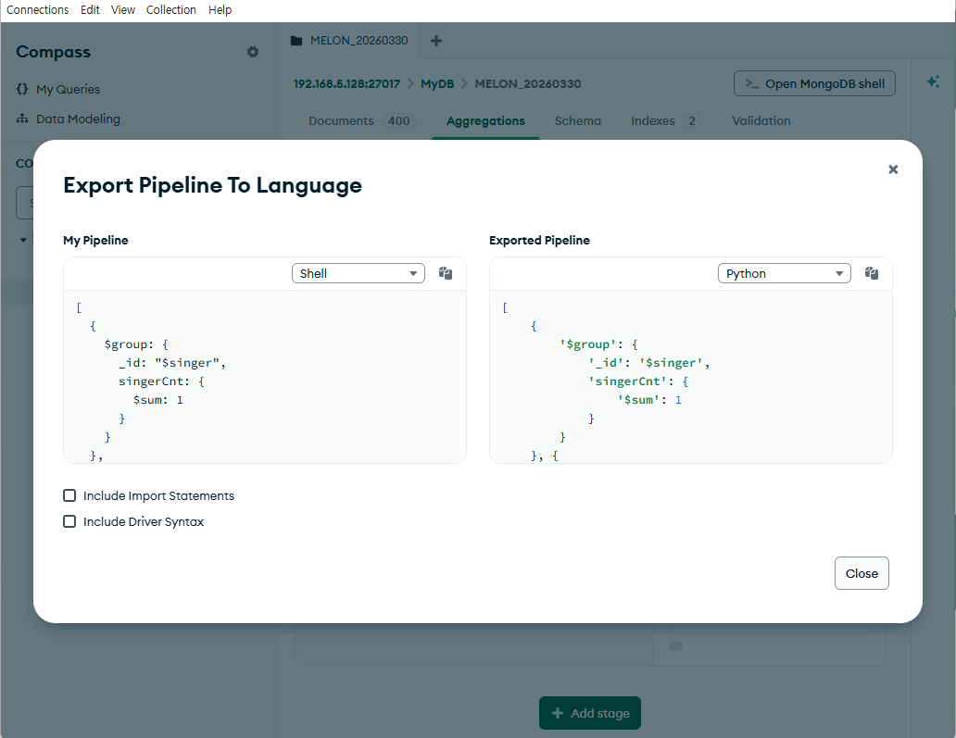
Task: Copy Exported Pipeline code to clipboard
Action: coord(872,273)
